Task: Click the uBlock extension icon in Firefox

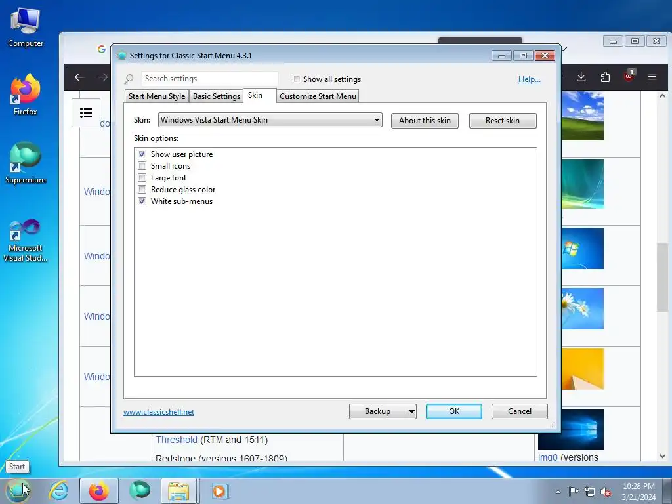Action: [x=629, y=76]
